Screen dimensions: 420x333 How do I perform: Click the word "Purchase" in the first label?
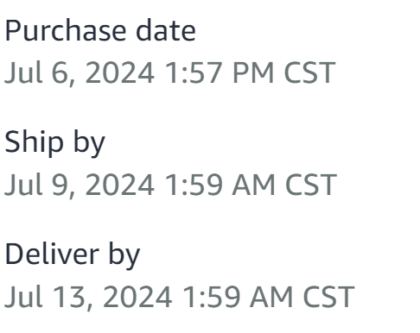coord(66,31)
